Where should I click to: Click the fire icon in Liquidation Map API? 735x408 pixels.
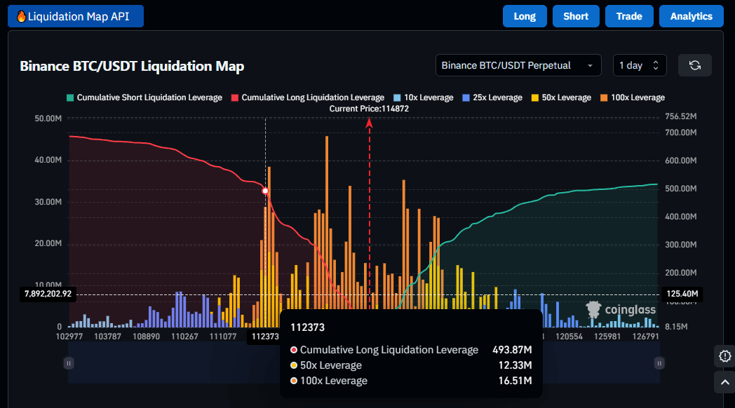coord(21,16)
